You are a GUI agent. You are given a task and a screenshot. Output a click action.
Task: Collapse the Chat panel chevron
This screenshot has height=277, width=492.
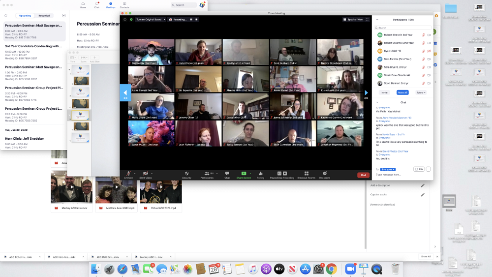377,102
